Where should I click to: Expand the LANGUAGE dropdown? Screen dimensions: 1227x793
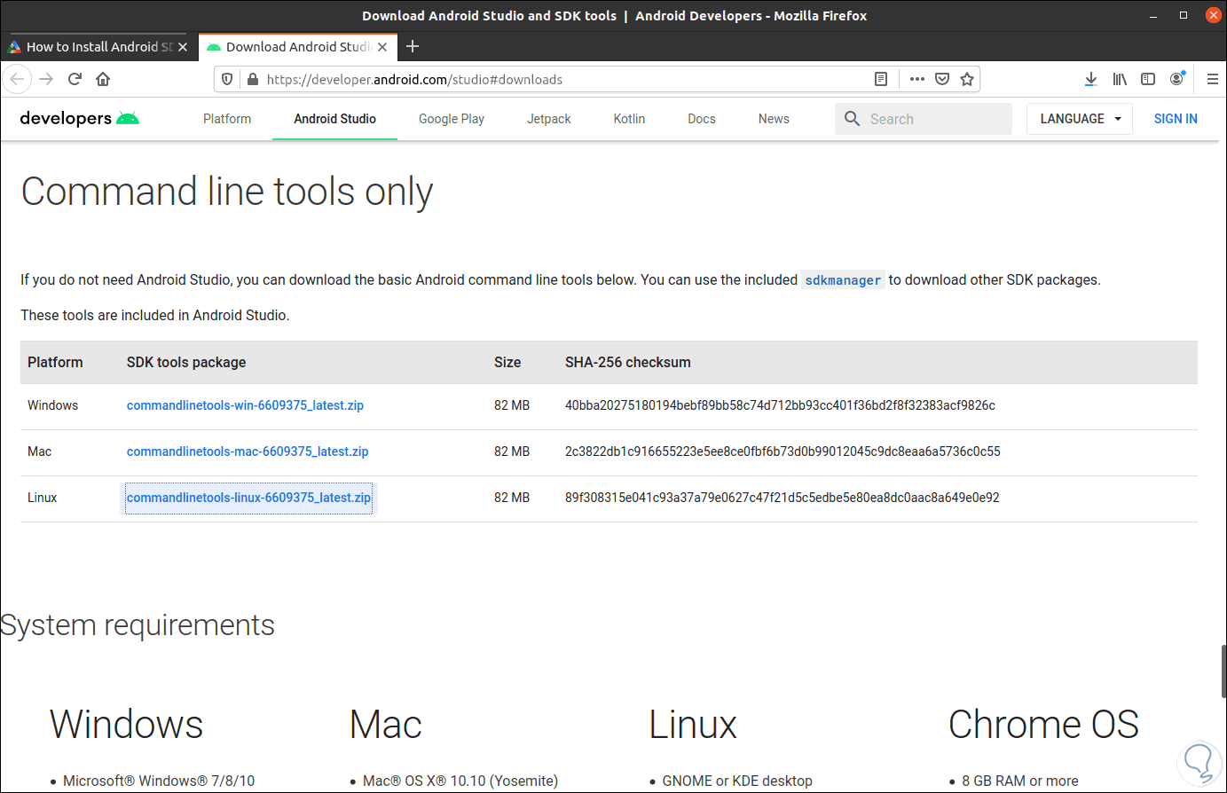coord(1079,119)
